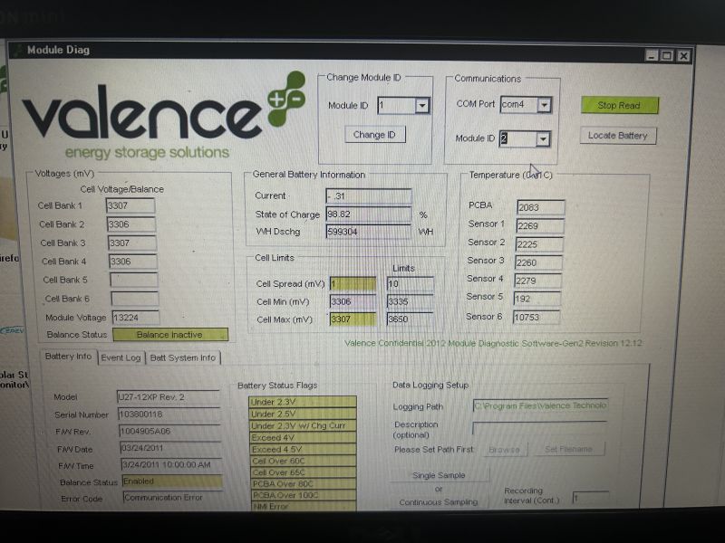Click the Stop Read button
Viewport: 725px width, 543px height.
point(620,105)
